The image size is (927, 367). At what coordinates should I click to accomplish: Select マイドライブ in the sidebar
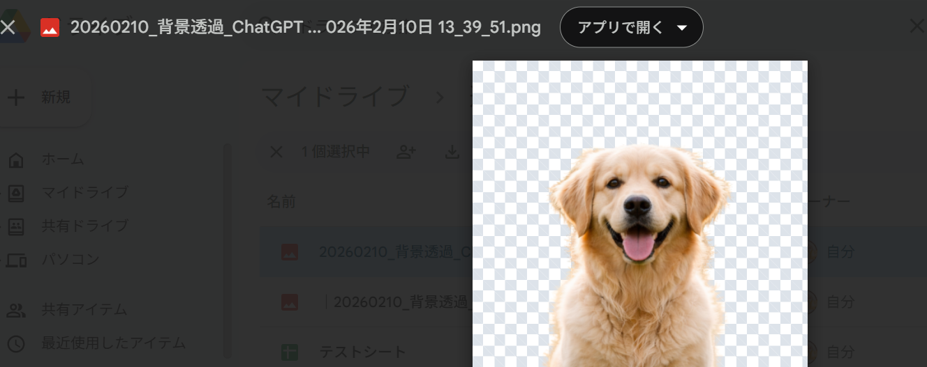coord(84,192)
